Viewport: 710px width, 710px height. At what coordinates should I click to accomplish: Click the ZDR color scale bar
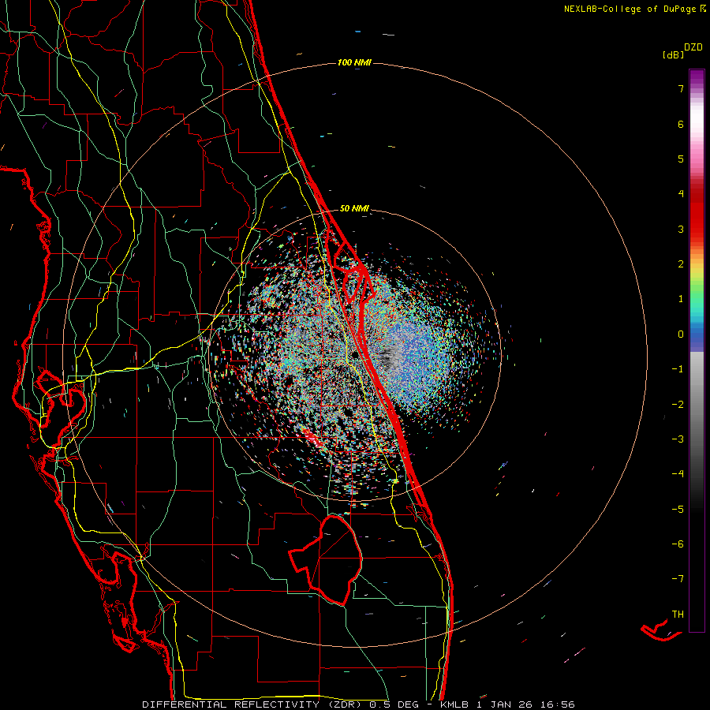click(697, 350)
